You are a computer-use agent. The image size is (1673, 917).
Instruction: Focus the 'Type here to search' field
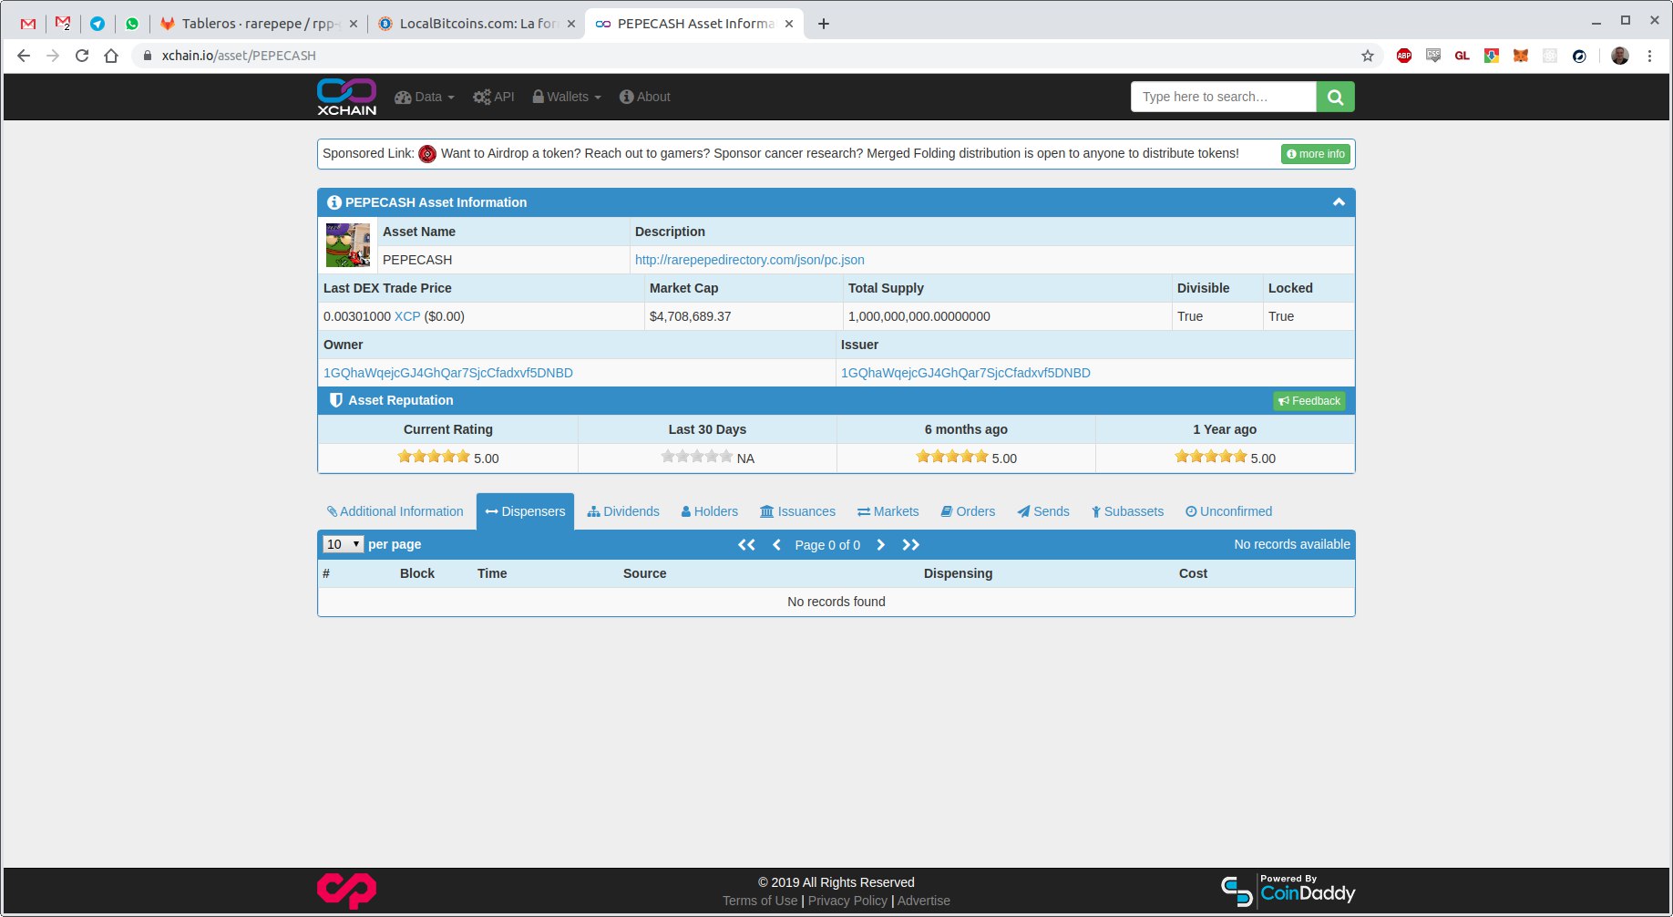coord(1224,97)
